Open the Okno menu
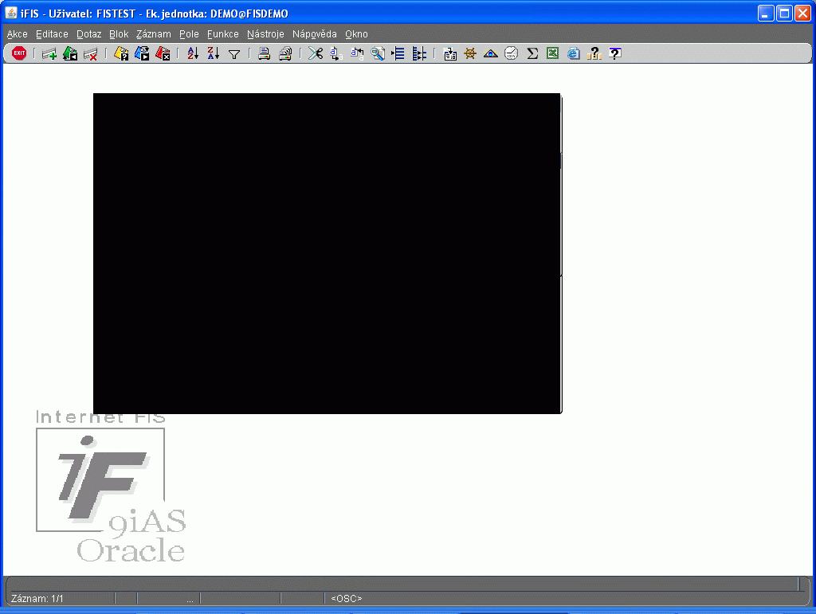The width and height of the screenshot is (816, 614). 356,34
